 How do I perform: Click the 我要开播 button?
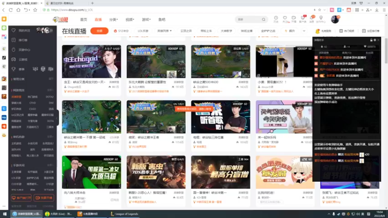click(x=44, y=198)
